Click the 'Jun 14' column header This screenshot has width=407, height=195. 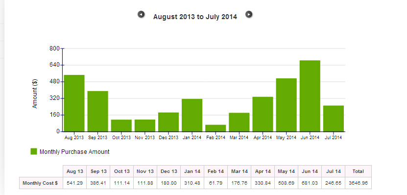(x=310, y=171)
